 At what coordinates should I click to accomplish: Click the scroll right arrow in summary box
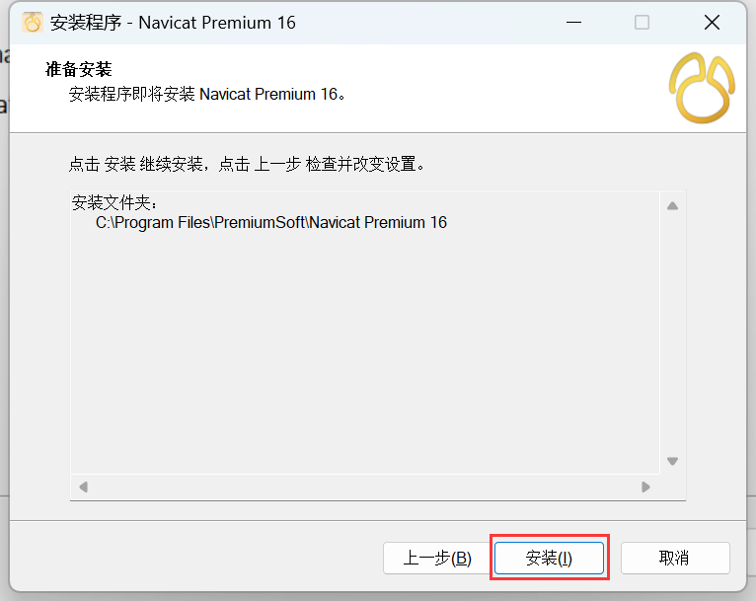[x=646, y=487]
